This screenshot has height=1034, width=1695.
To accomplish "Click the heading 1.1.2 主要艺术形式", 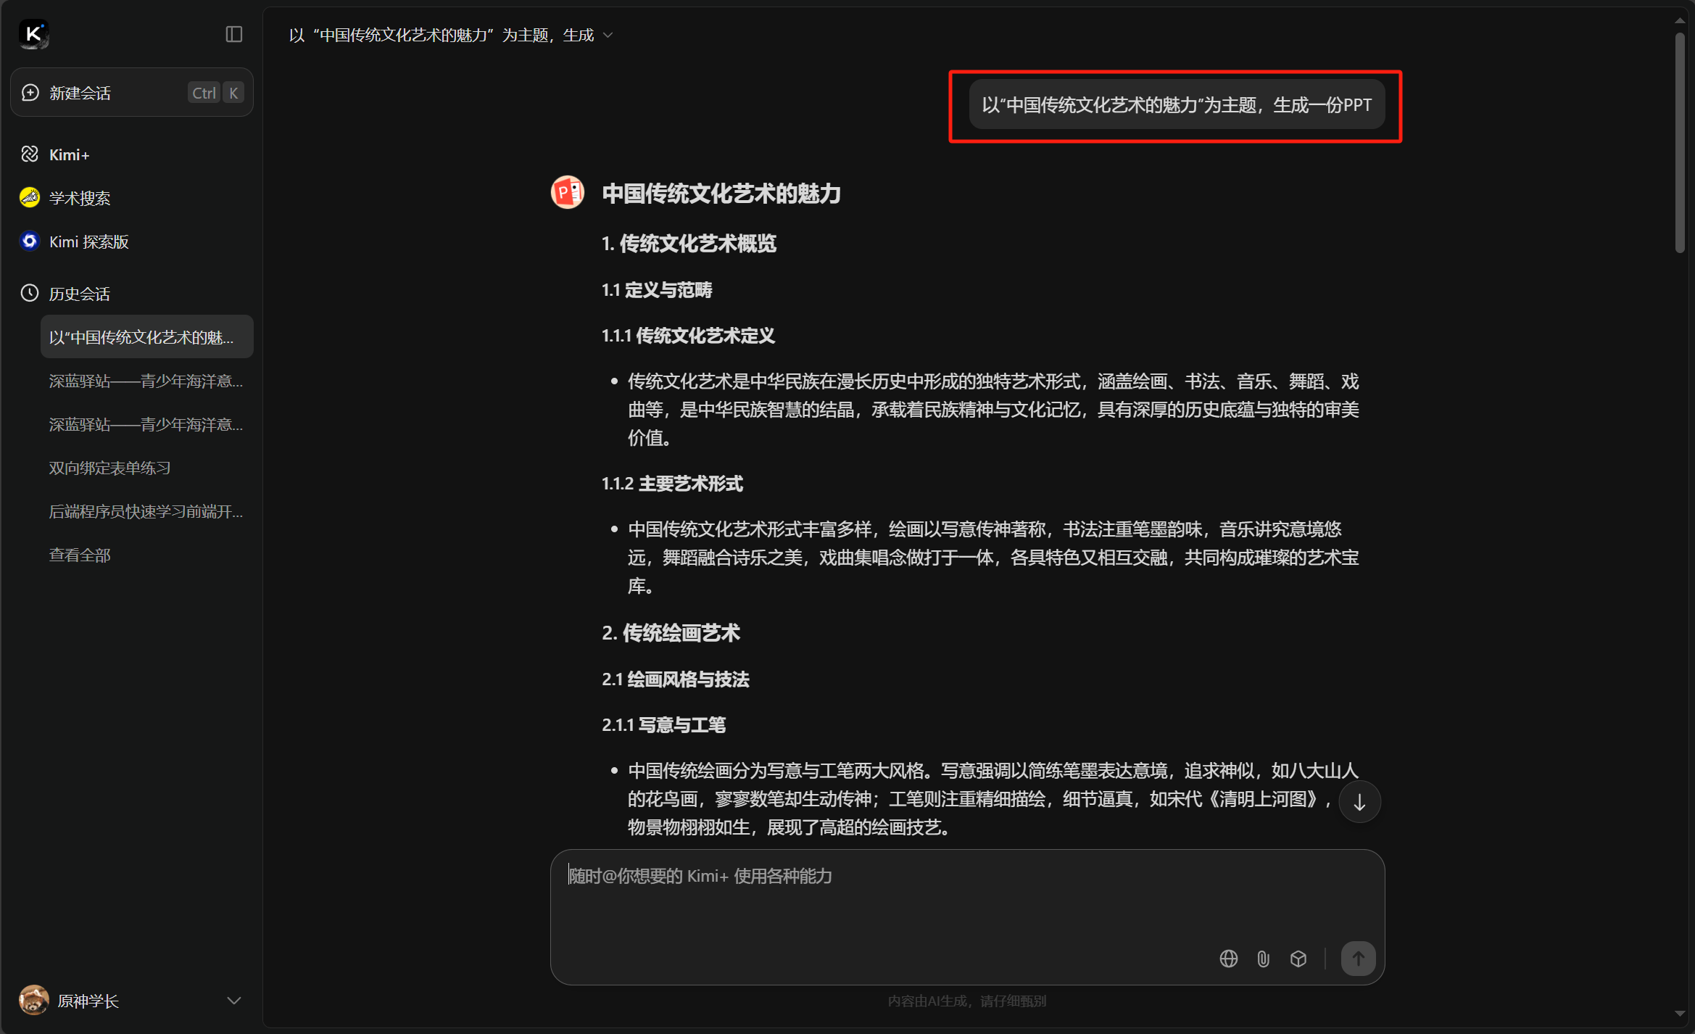I will pos(672,484).
